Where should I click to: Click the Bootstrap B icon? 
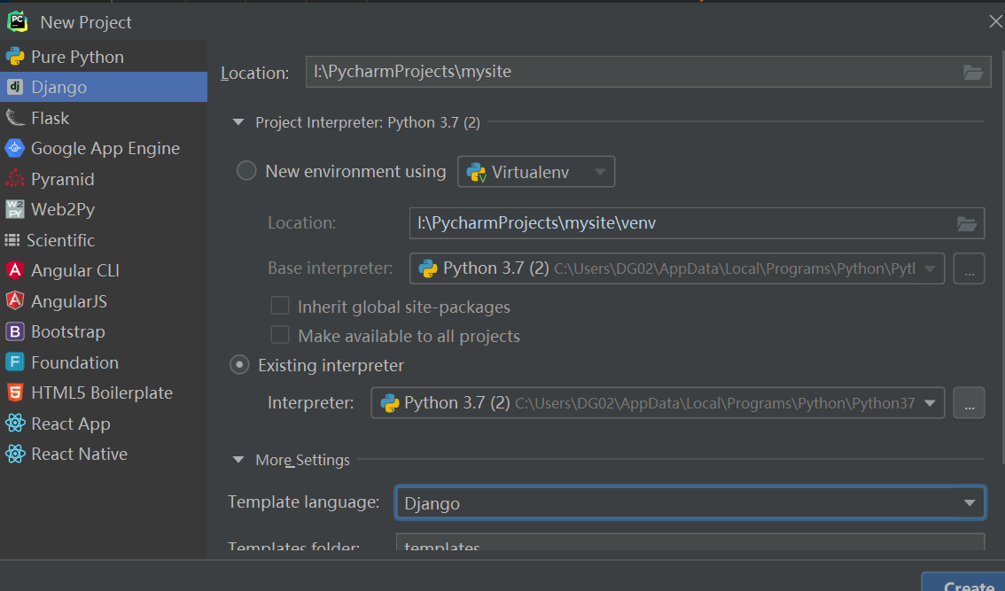click(x=15, y=331)
